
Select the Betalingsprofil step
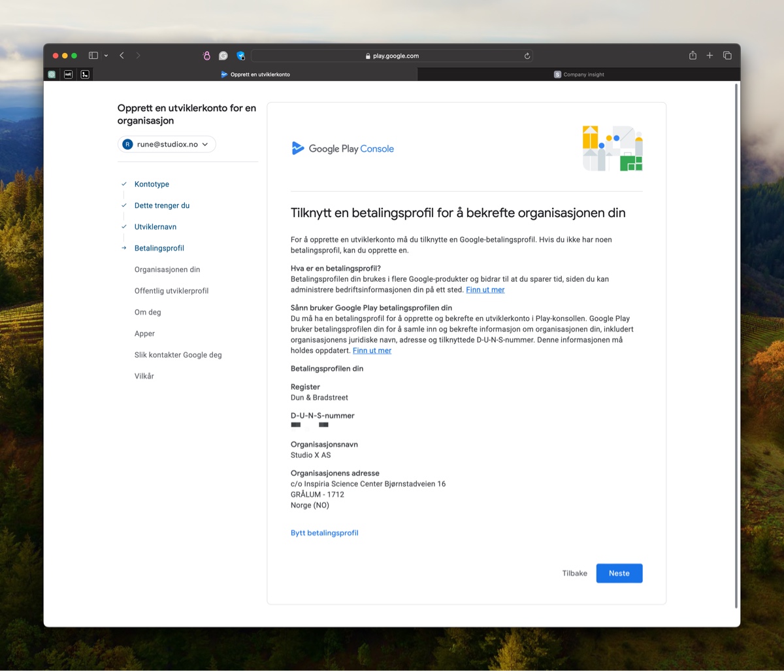tap(159, 248)
